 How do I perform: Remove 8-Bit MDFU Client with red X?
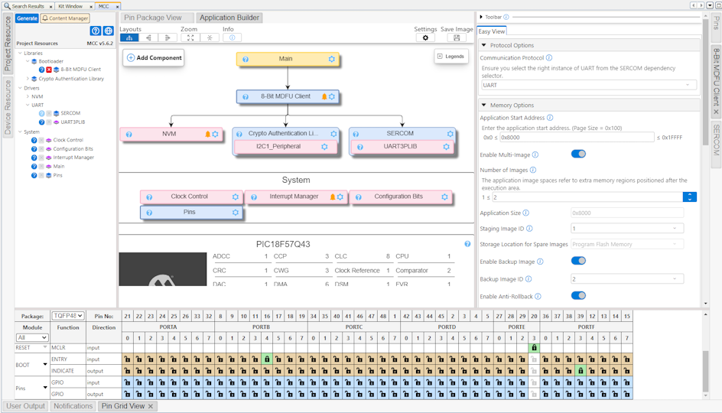pos(49,70)
